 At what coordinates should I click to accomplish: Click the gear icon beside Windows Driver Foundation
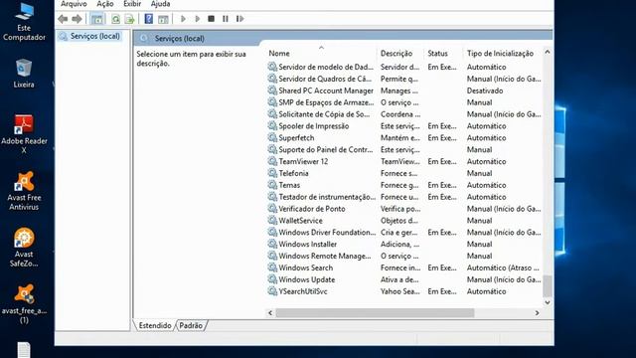(272, 232)
